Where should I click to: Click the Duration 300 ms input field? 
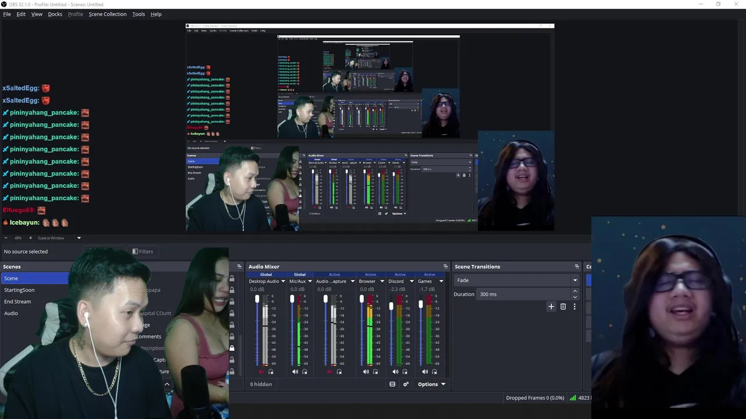[524, 294]
